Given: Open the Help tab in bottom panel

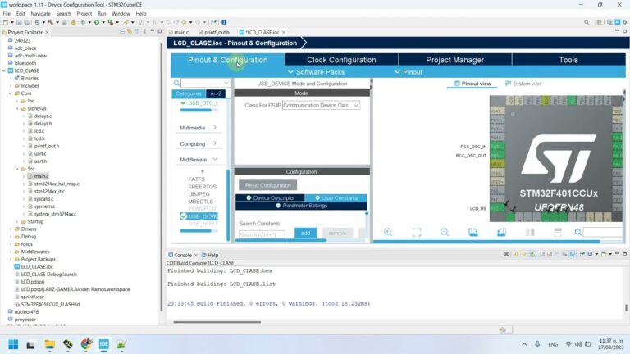Looking at the screenshot, I should pyautogui.click(x=210, y=255).
